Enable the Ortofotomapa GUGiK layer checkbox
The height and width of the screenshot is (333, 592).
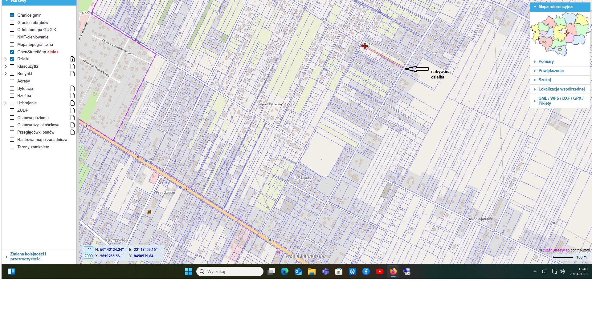tap(12, 30)
